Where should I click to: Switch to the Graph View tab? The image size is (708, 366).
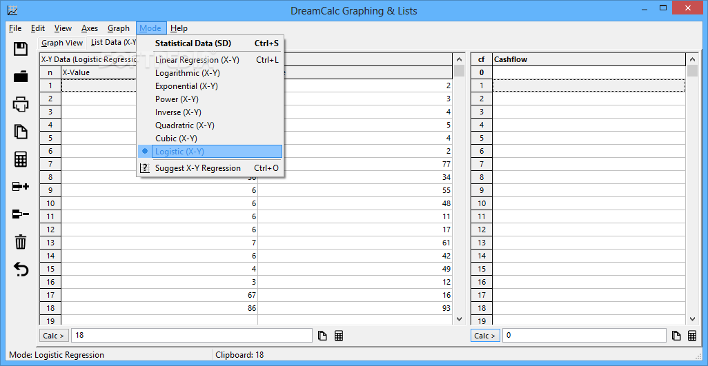point(62,43)
